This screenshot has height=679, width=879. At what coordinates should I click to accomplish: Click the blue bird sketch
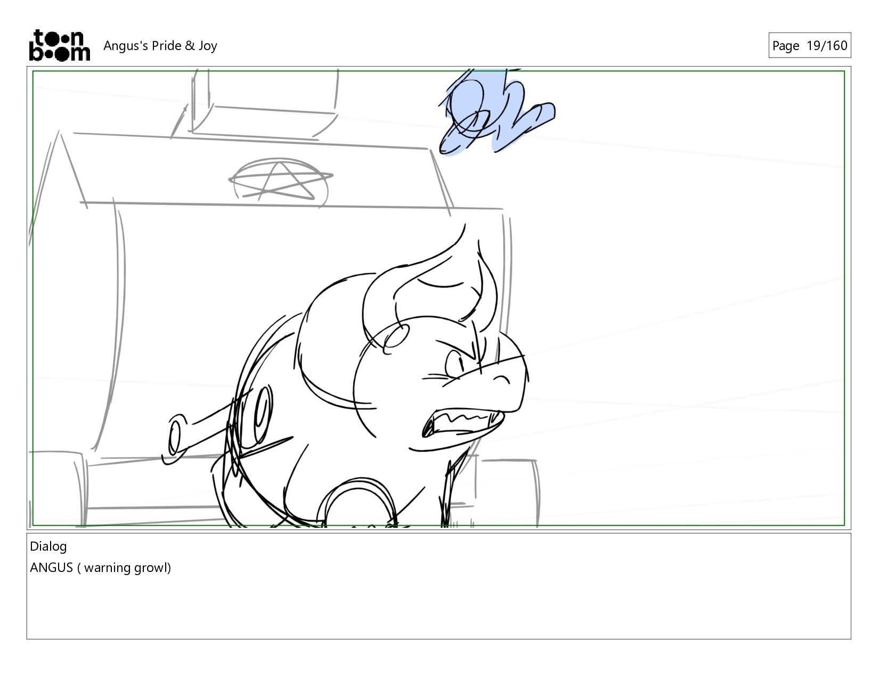496,112
